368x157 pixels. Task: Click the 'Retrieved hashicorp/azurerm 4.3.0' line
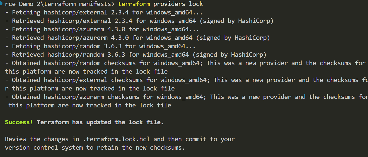click(x=137, y=38)
